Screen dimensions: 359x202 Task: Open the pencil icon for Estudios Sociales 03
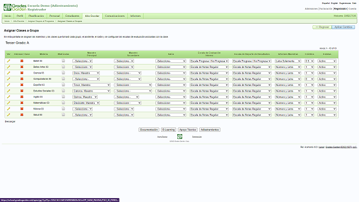click(8, 91)
